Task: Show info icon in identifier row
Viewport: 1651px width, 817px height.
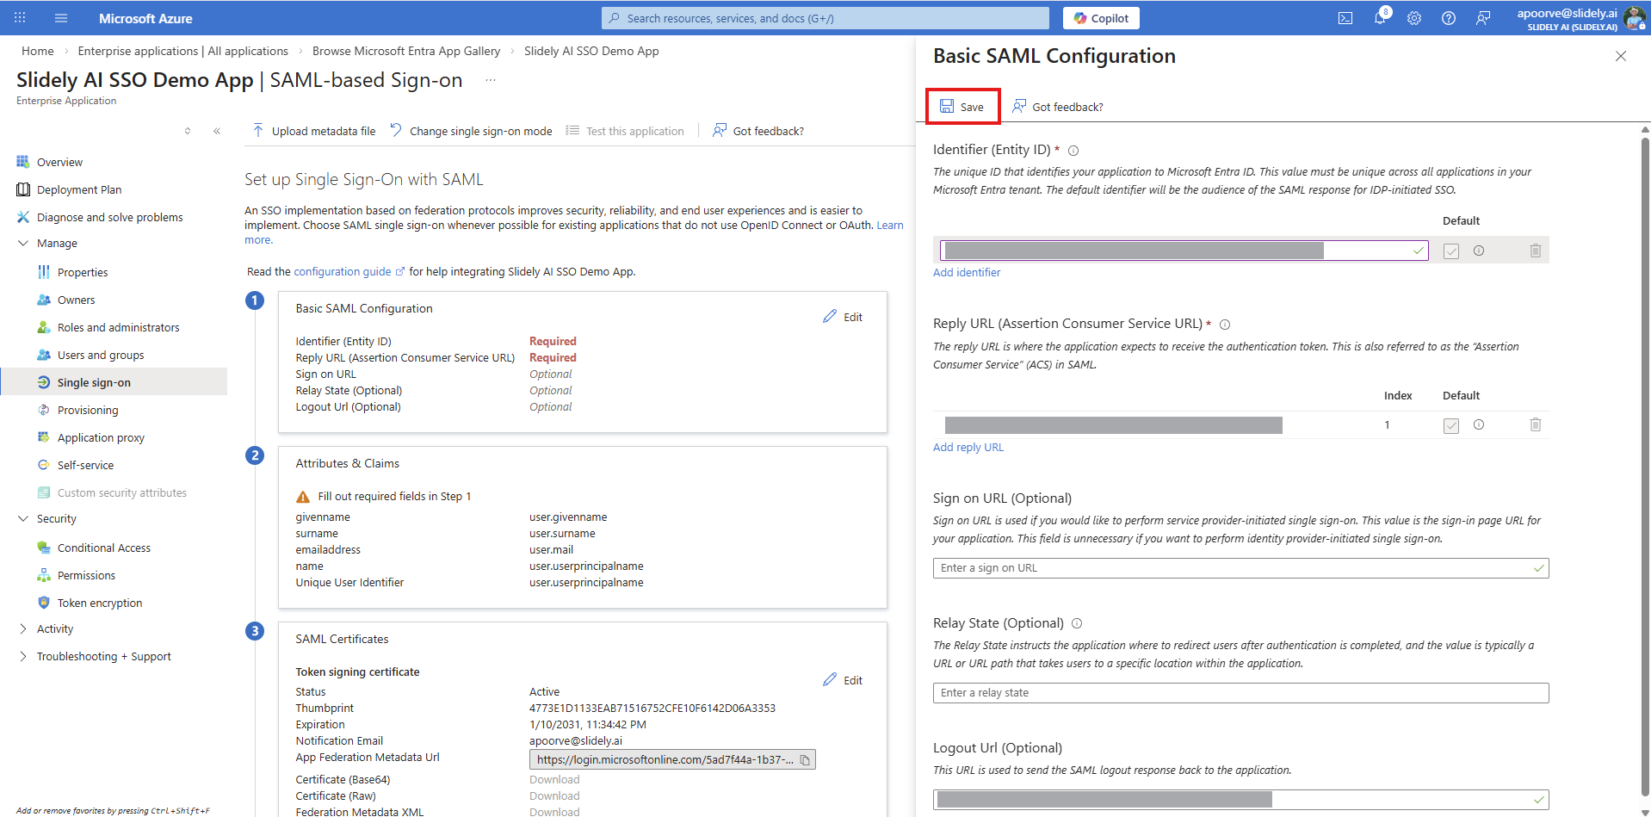Action: [x=1479, y=251]
